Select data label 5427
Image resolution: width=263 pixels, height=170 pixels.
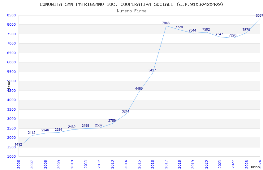pos(152,70)
